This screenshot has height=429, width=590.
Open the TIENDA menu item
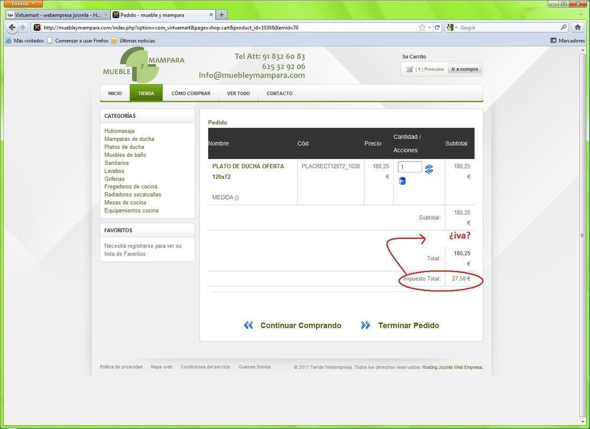click(x=146, y=93)
